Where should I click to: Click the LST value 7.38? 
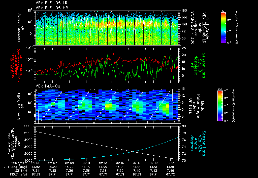click(103, 171)
